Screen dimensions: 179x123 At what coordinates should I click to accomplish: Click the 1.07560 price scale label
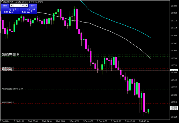pos(174,58)
